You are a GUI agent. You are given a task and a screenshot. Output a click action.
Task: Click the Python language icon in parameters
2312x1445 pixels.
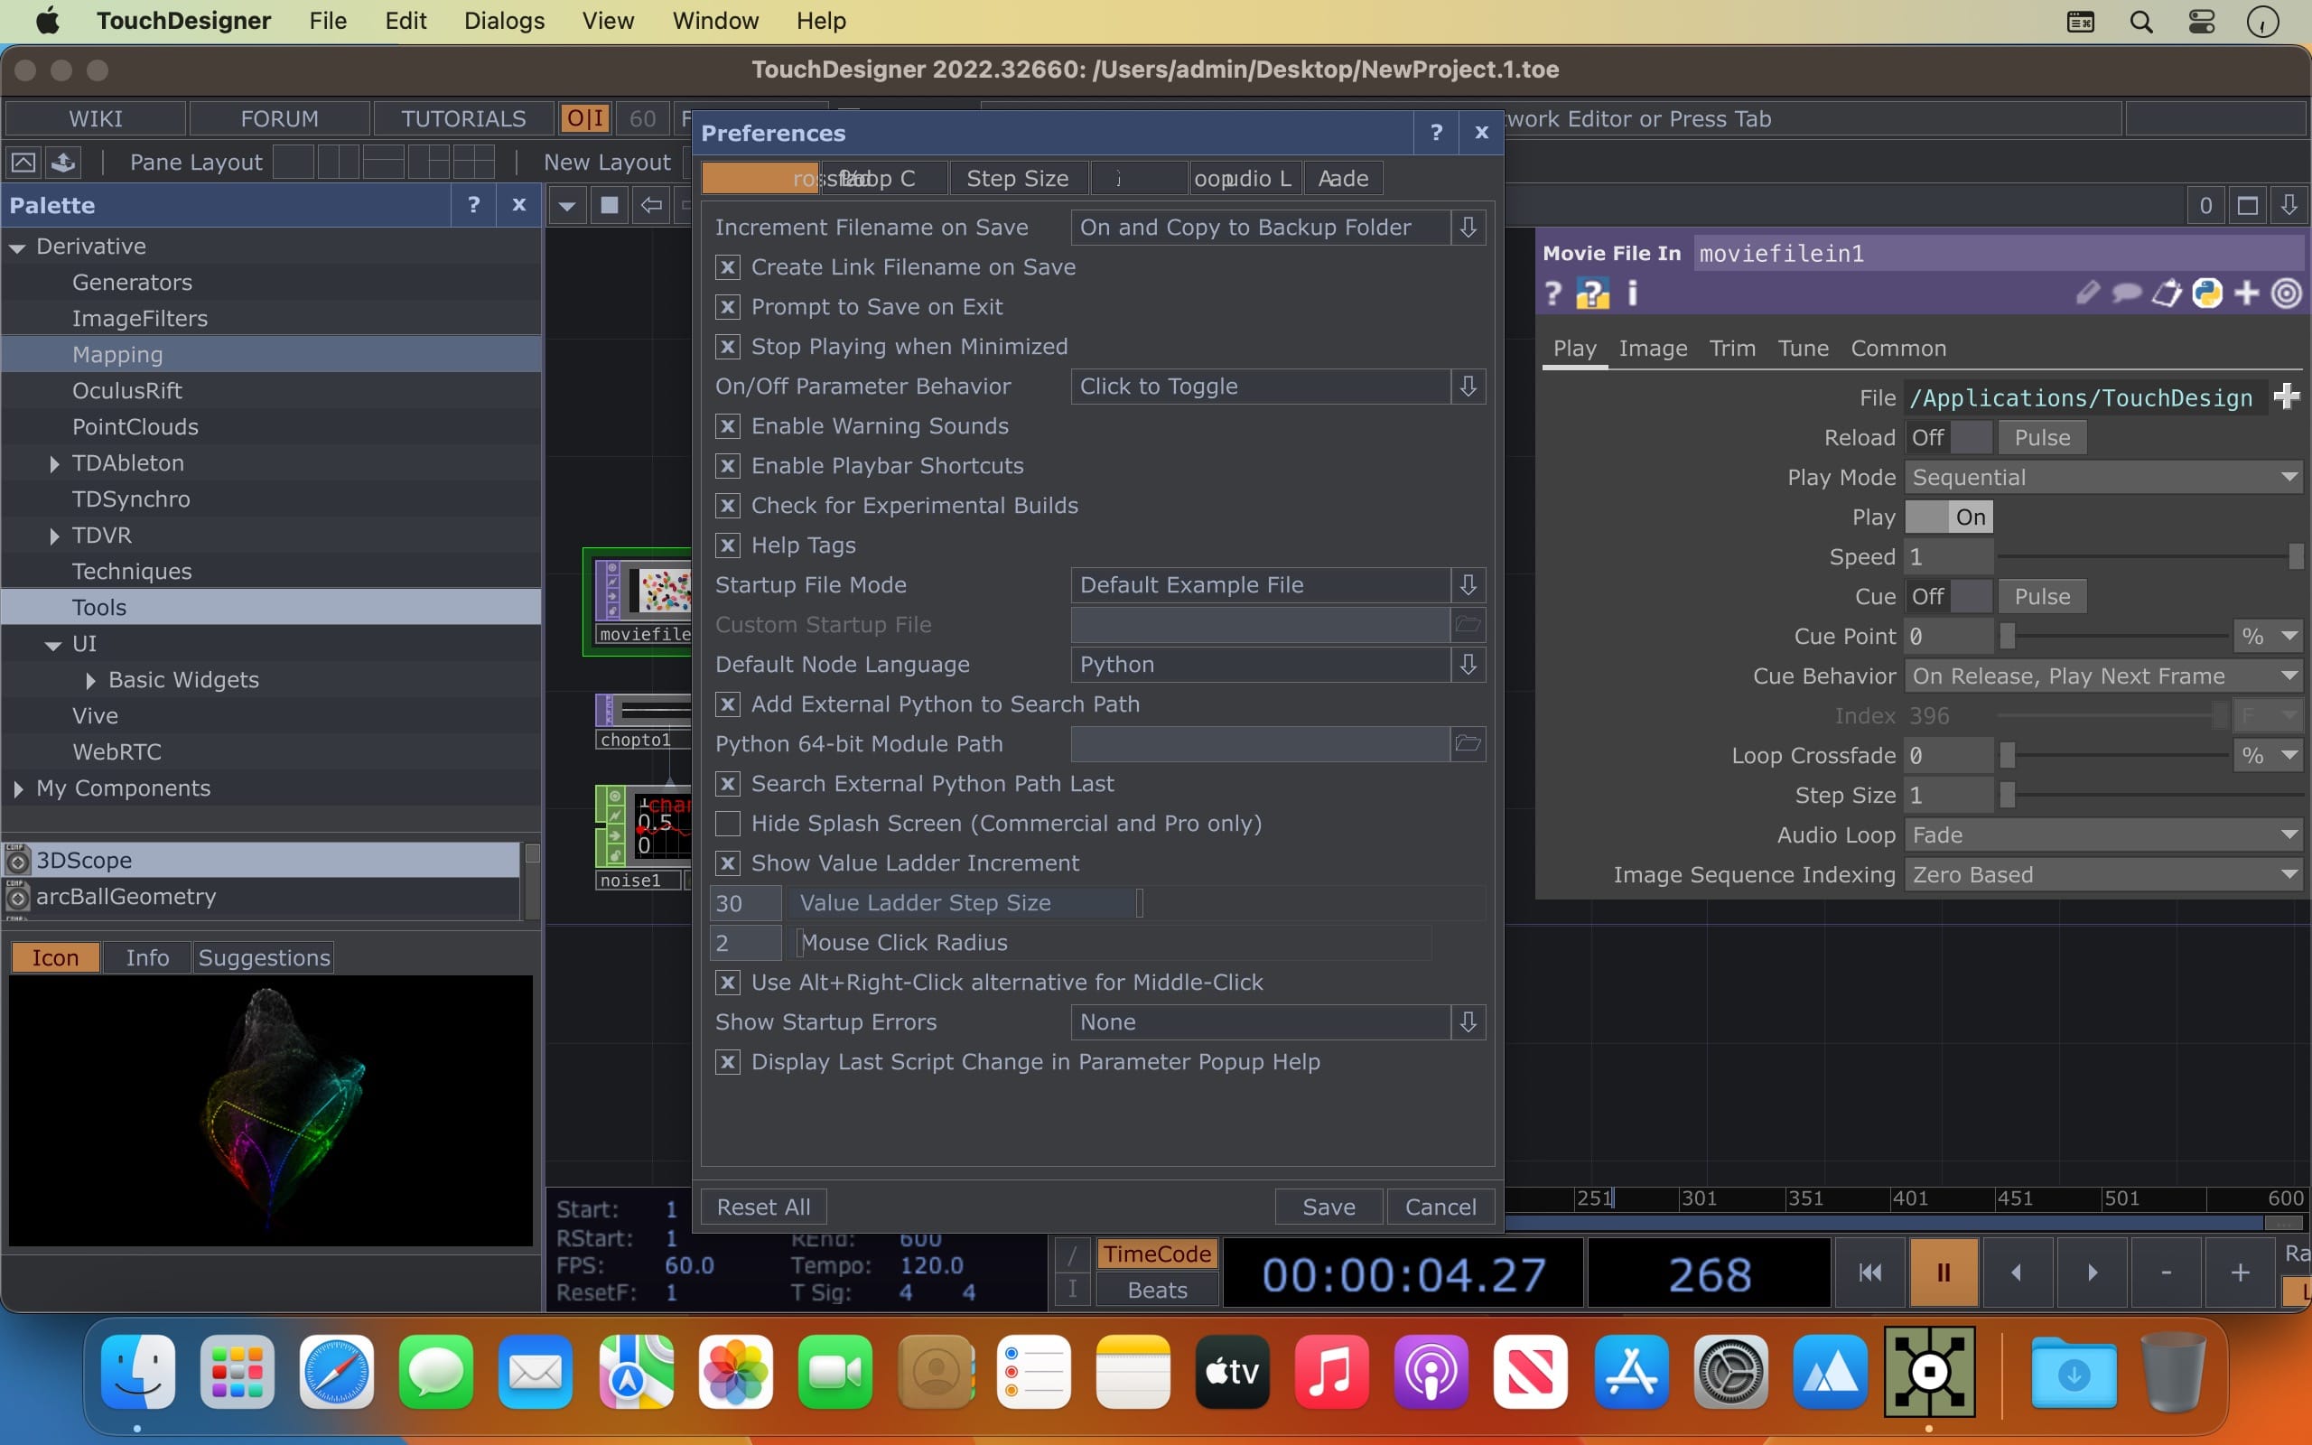(x=2207, y=294)
